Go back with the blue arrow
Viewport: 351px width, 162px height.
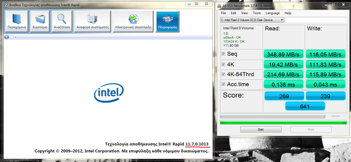[7, 37]
